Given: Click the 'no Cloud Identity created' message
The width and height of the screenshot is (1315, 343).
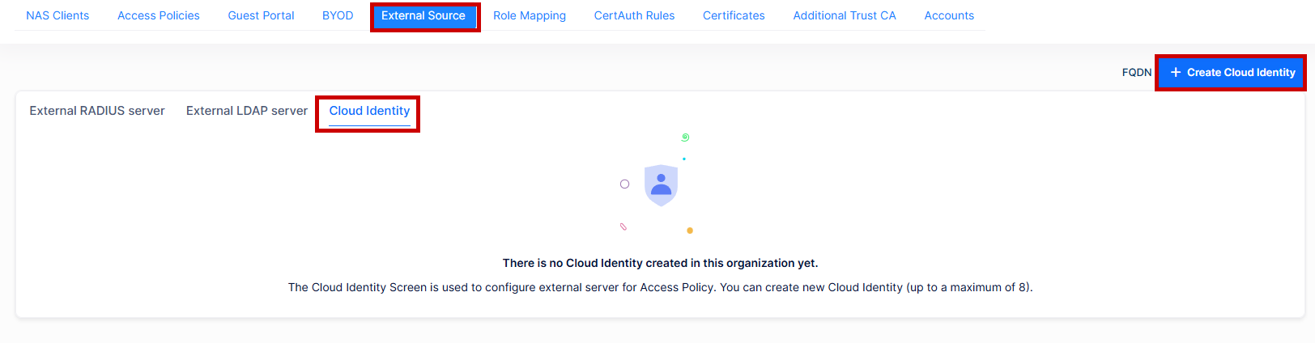Looking at the screenshot, I should click(661, 263).
